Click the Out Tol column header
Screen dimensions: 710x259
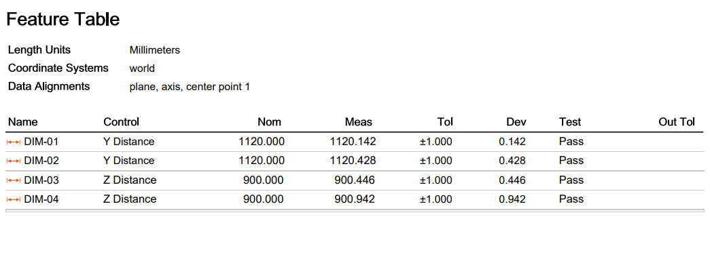[x=677, y=122]
